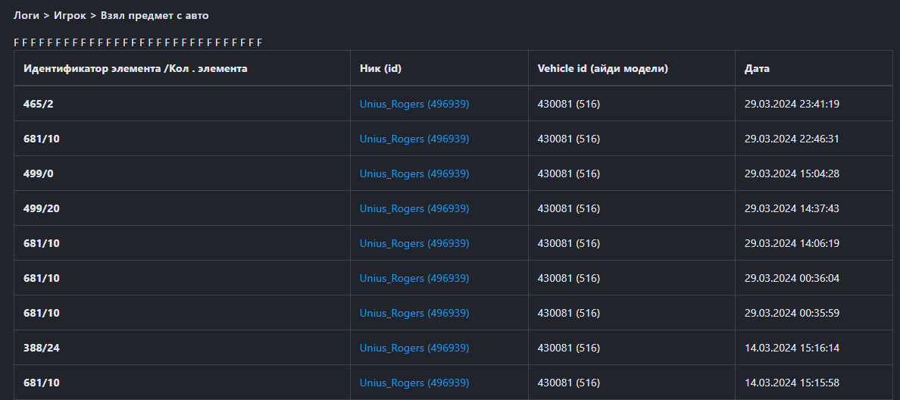Click Unius_Rogers link dated 14.03.2024 15:15:58
Image resolution: width=900 pixels, height=400 pixels.
coord(414,383)
